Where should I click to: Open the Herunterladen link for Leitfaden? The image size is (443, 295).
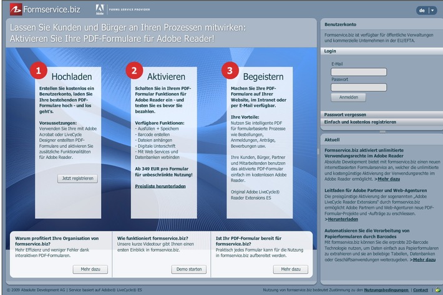343,219
